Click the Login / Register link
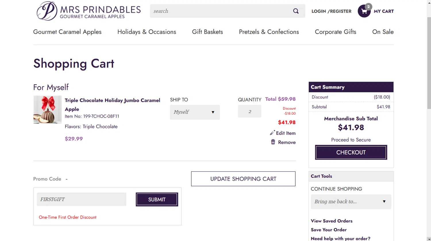The image size is (431, 241). [331, 11]
